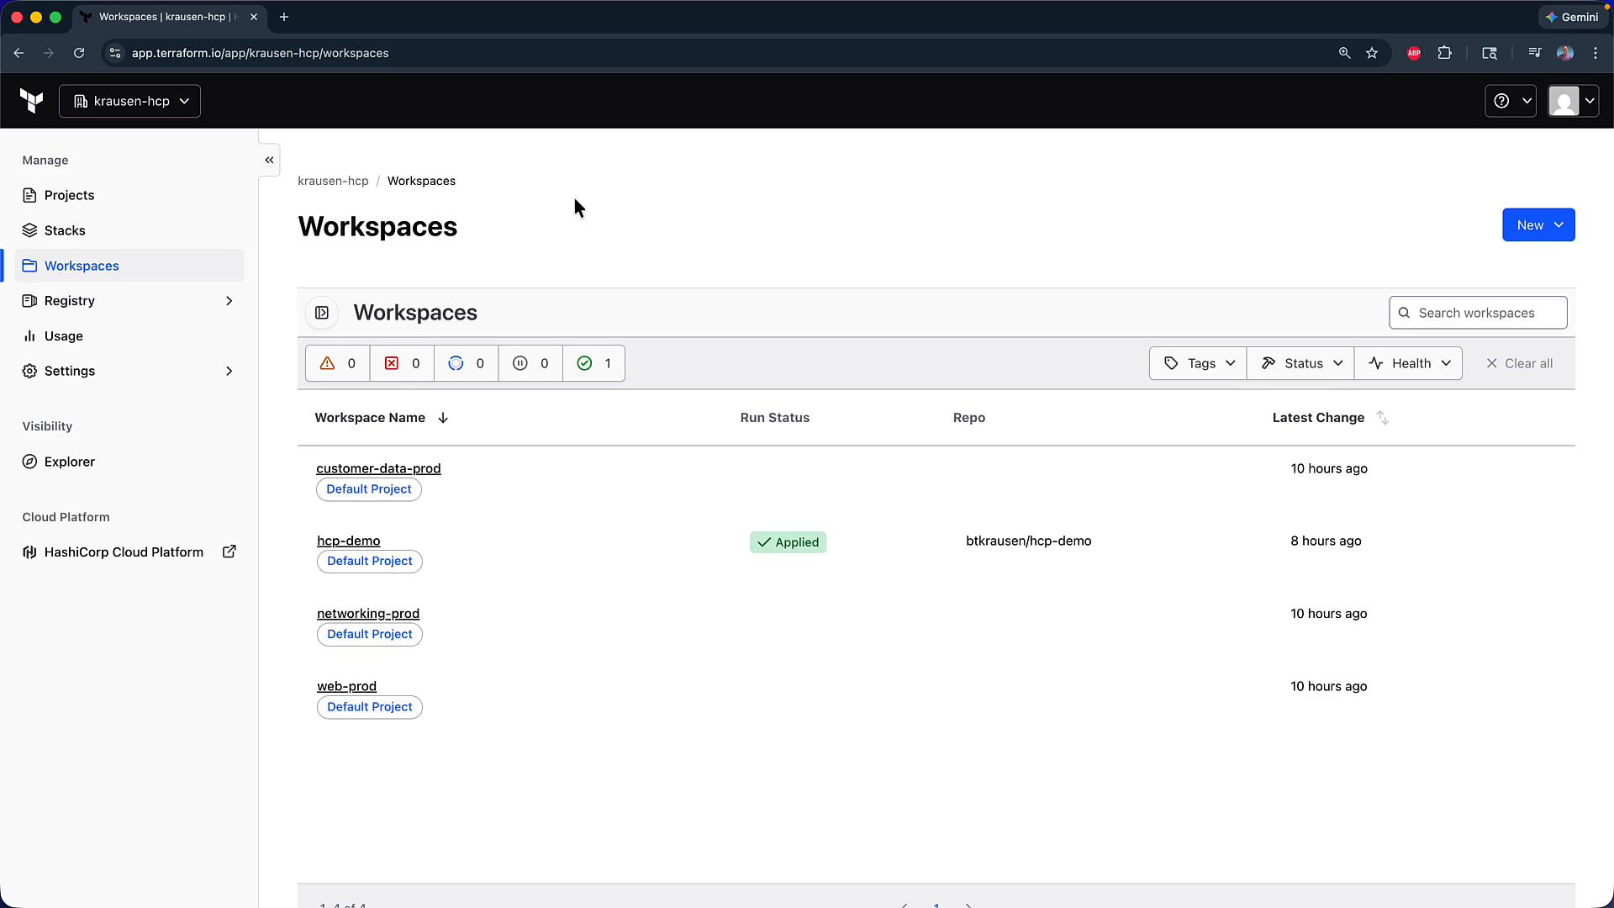Open the networking-prod workspace
The image size is (1614, 908).
point(368,614)
